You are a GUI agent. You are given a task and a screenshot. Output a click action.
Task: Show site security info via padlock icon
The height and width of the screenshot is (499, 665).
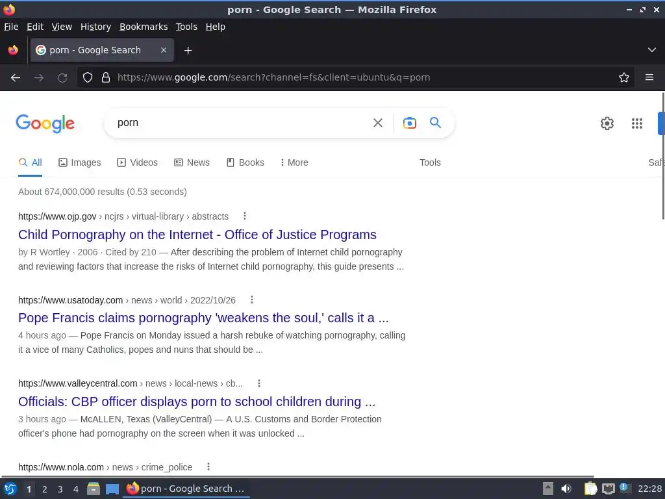(106, 77)
